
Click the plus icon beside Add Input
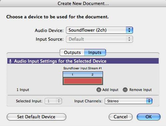coord(99,90)
